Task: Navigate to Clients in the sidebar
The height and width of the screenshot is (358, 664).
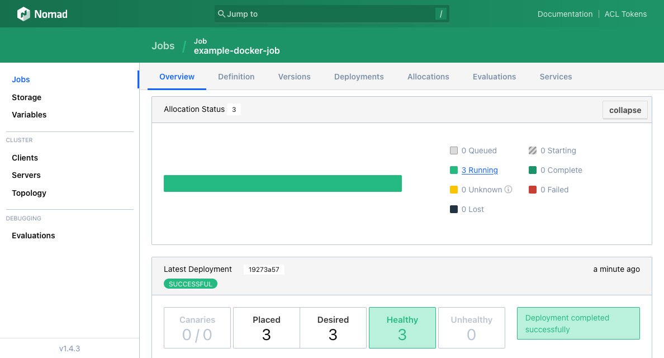Action: [x=25, y=158]
